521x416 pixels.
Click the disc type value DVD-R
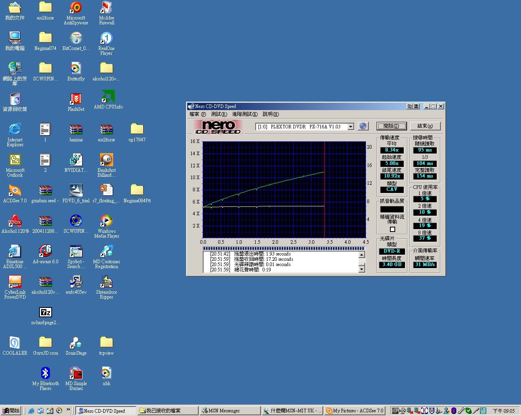[x=392, y=251]
